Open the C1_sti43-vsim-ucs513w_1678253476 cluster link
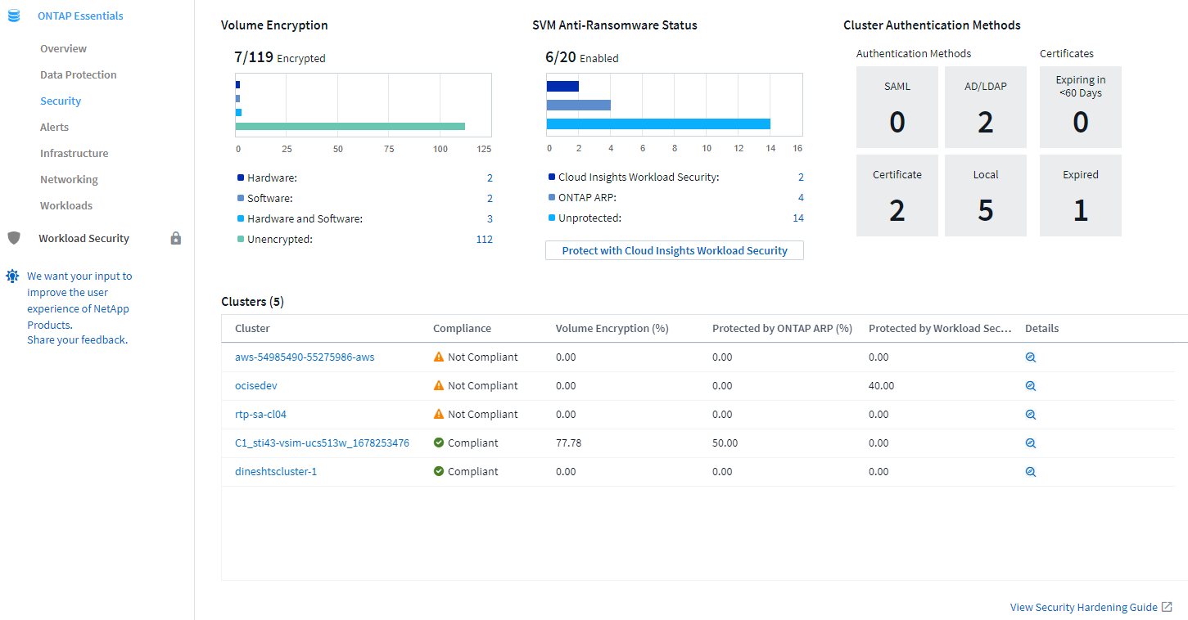 (x=322, y=443)
